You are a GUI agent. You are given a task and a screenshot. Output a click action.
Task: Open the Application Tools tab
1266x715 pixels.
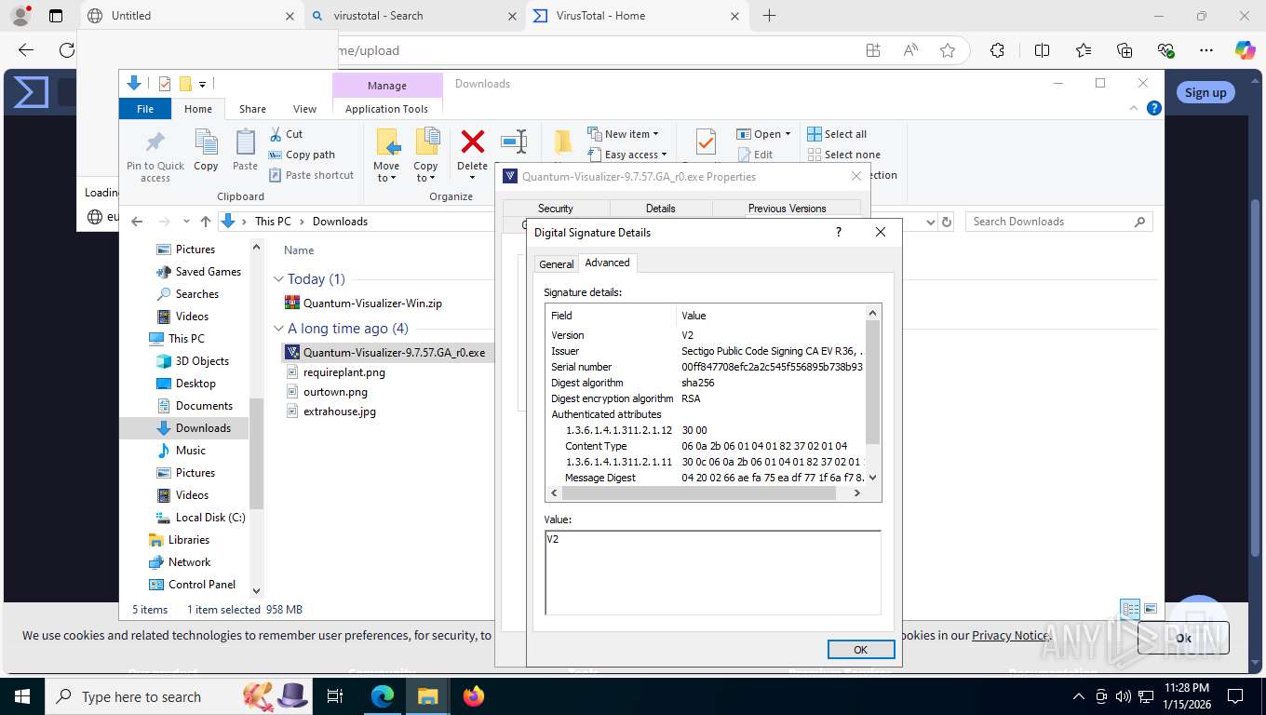tap(386, 109)
